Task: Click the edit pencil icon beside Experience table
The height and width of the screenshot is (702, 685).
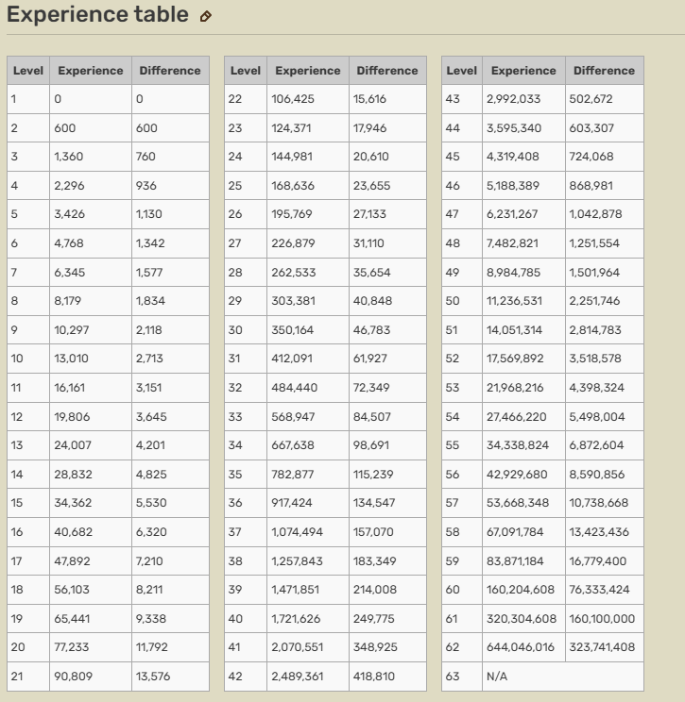Action: (x=205, y=17)
